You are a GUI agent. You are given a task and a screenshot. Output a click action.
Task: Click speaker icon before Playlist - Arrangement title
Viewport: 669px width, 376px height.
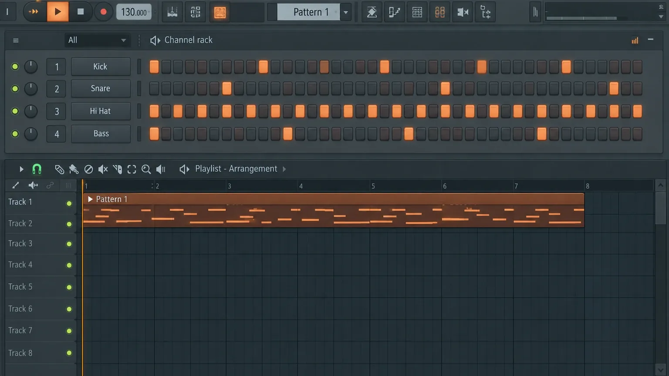coord(184,169)
